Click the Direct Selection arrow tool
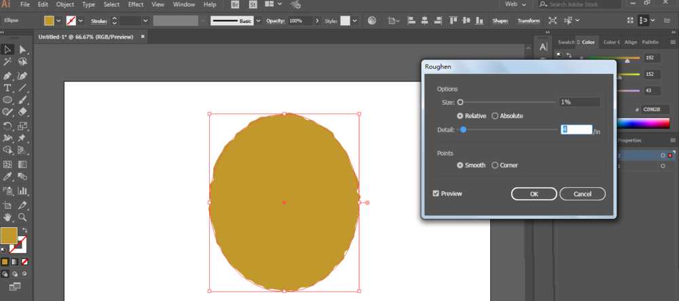Viewport: 679px width, 301px height. 22,49
